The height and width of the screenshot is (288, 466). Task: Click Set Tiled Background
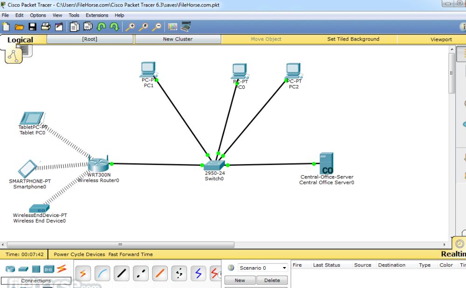coord(353,39)
